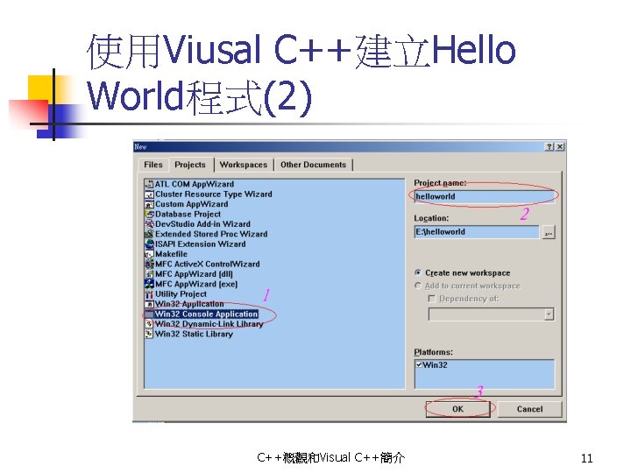The height and width of the screenshot is (473, 631).
Task: Switch to the Projects tab
Action: tap(190, 164)
